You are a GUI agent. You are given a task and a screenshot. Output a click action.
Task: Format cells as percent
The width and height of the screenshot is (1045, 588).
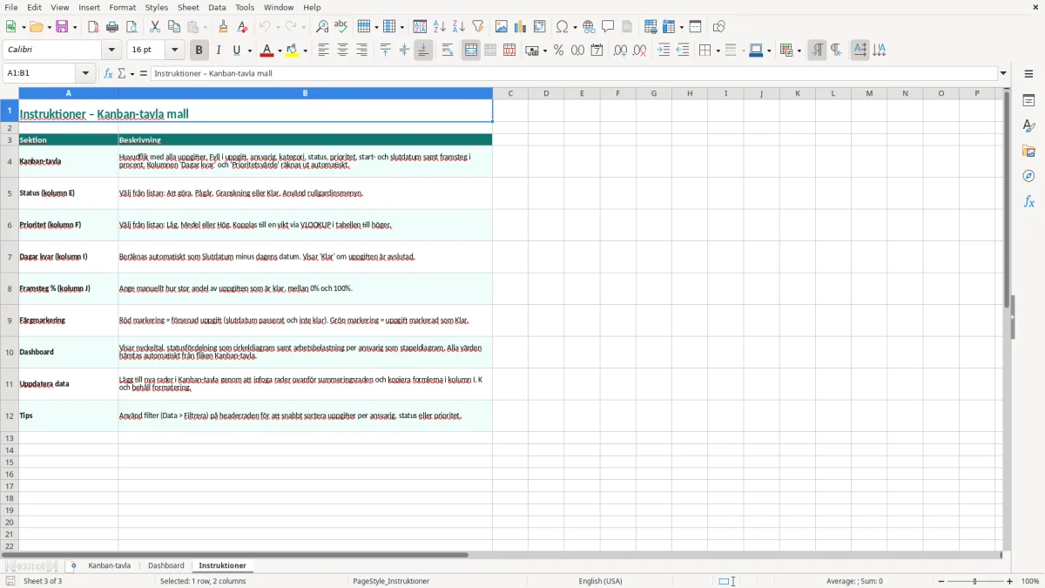click(x=559, y=51)
